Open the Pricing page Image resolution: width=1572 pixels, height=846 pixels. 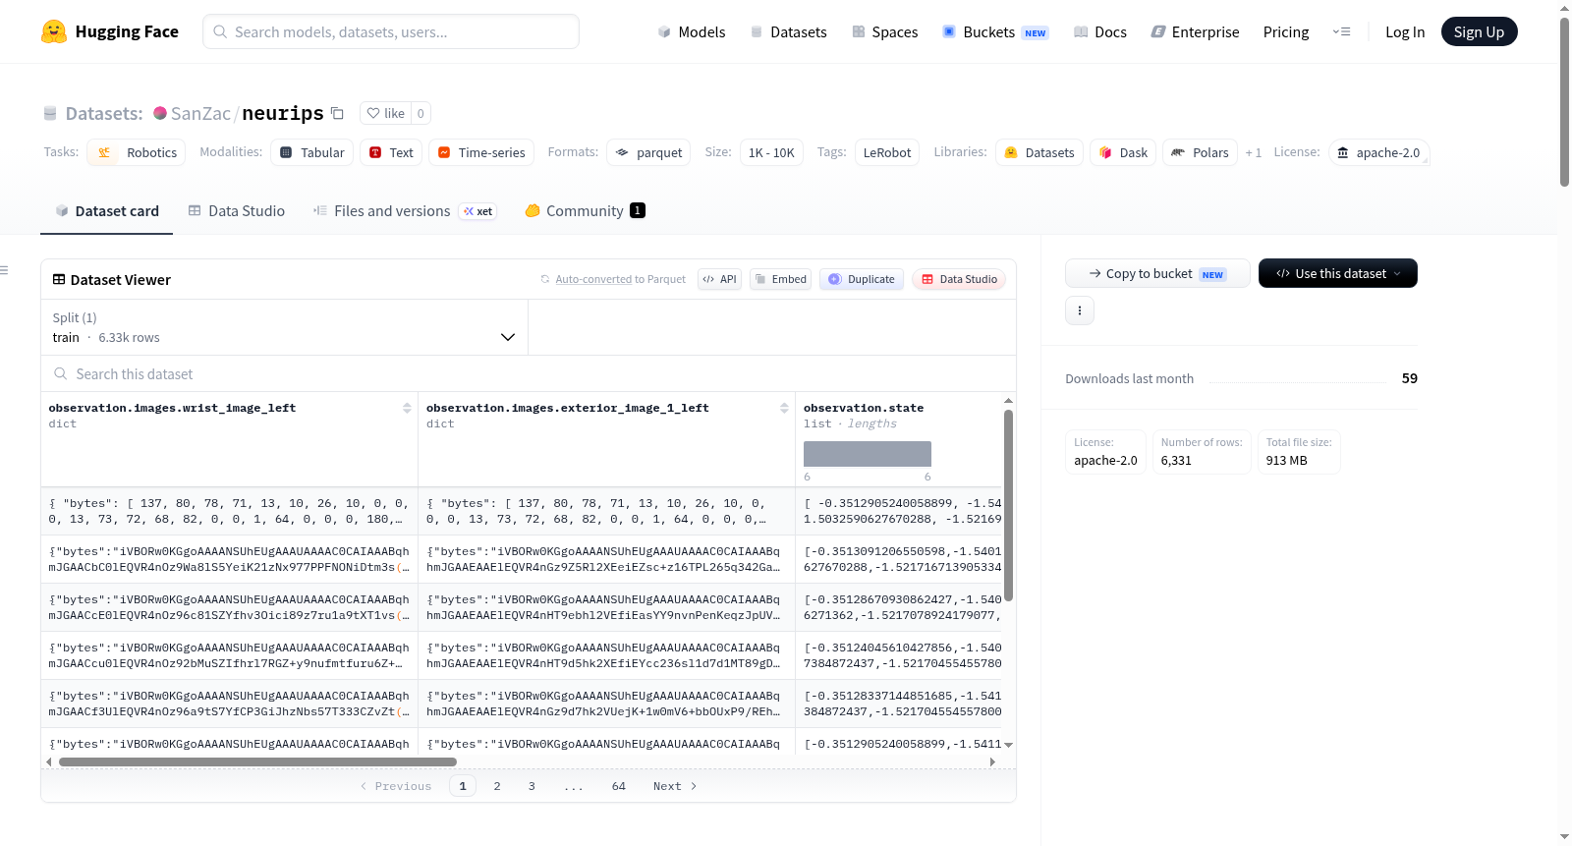[1286, 31]
